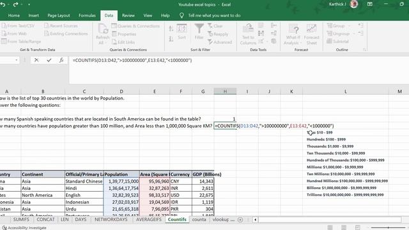Open Customize Quick Access Toolbar dropdown
Screen dimensions: 409x230
coord(29,4)
